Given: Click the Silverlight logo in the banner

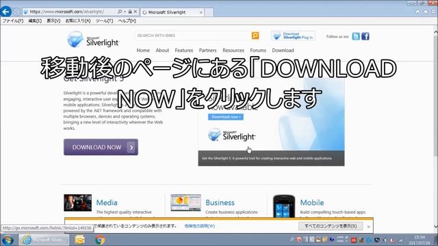Looking at the screenshot, I should tap(231, 135).
